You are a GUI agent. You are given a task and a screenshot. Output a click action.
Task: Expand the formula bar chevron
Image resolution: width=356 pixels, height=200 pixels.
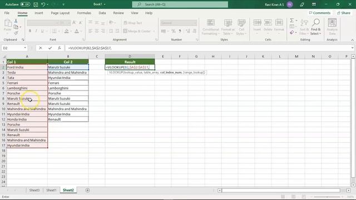pos(352,48)
